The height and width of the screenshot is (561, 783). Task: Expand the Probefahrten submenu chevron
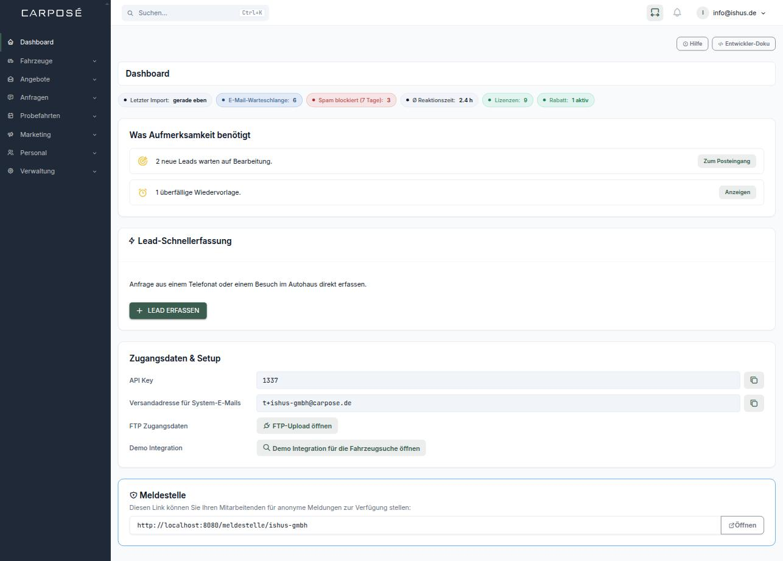click(x=94, y=116)
